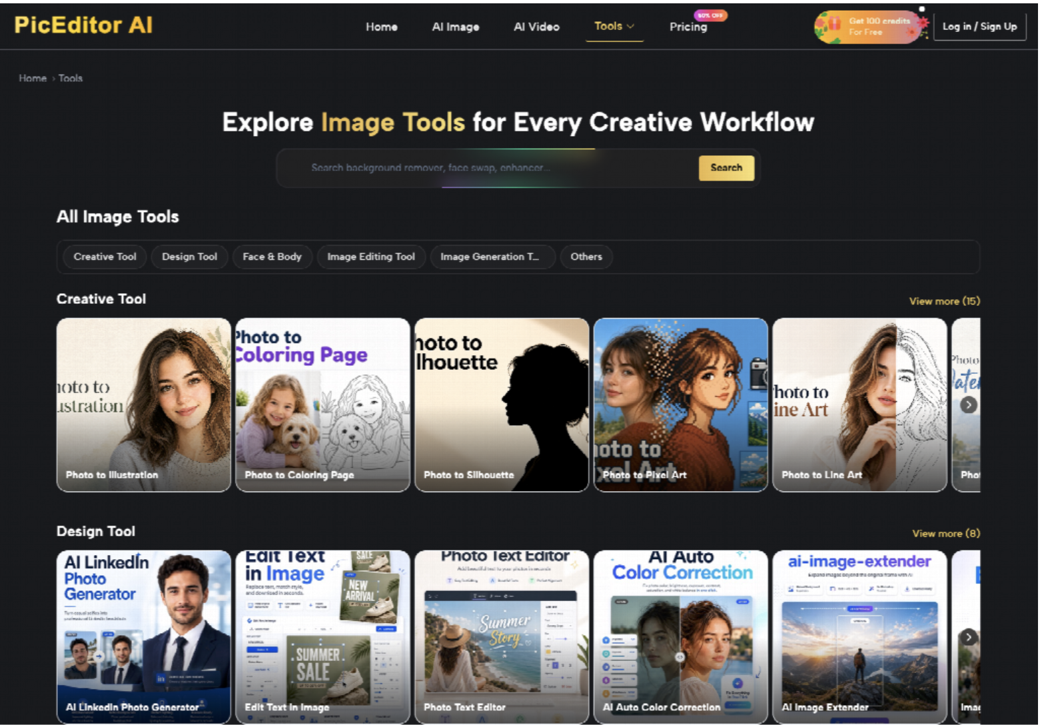
Task: Open View more (8) for Design Tool
Action: (946, 533)
